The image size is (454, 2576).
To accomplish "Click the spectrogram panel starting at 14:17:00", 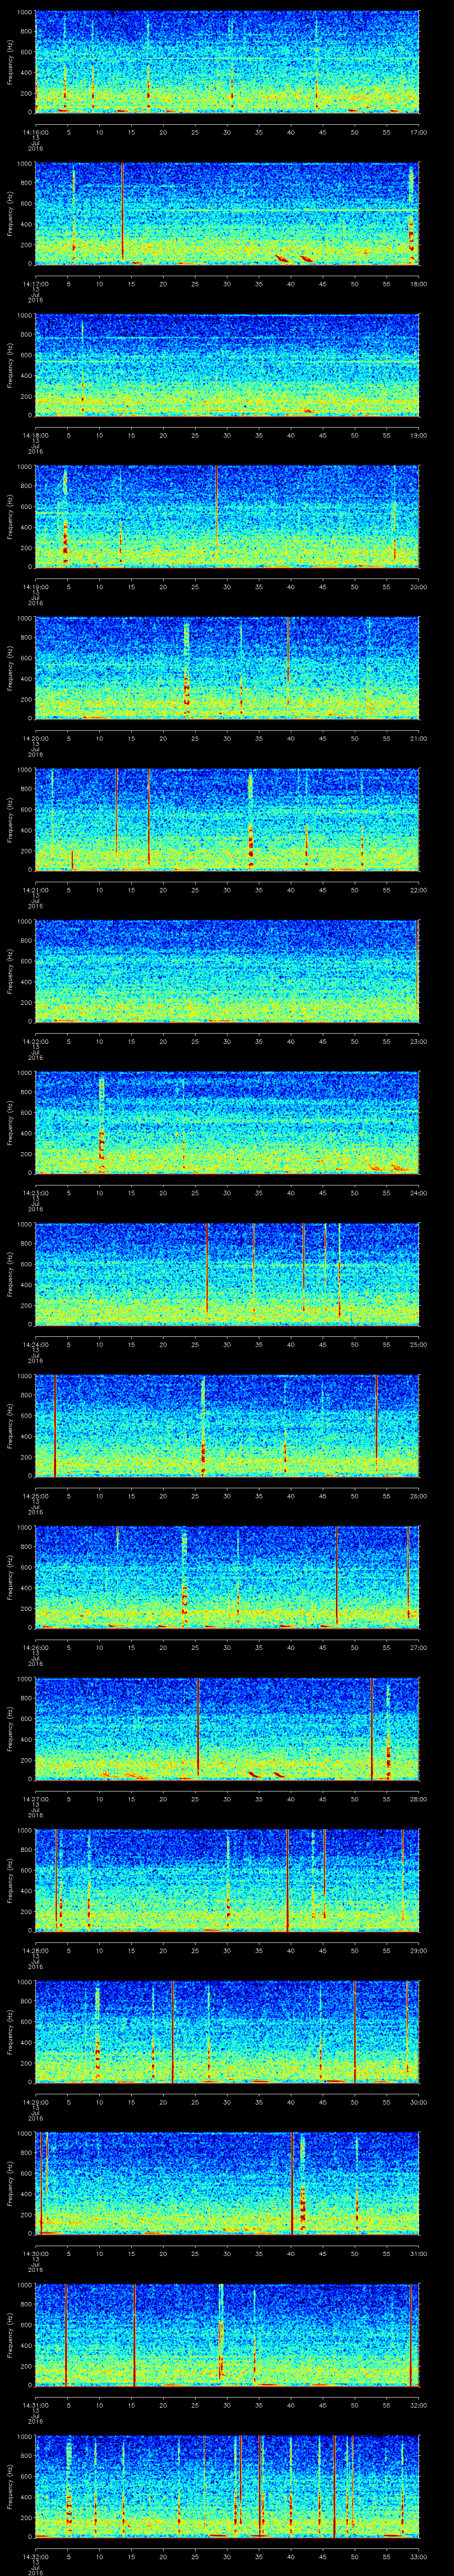I will coord(227,213).
